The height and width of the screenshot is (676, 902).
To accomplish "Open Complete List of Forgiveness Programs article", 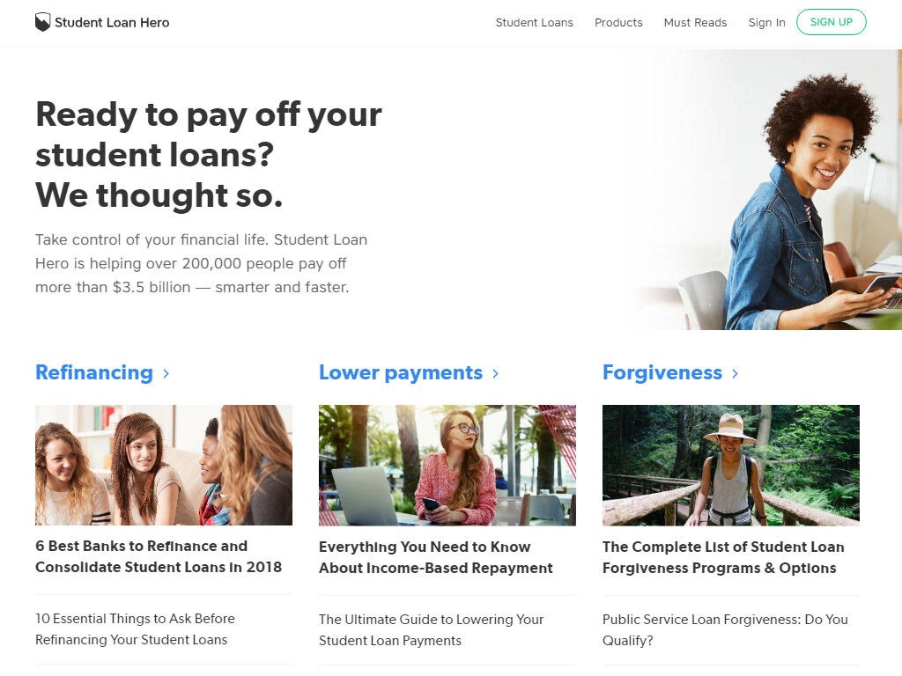I will coord(724,557).
